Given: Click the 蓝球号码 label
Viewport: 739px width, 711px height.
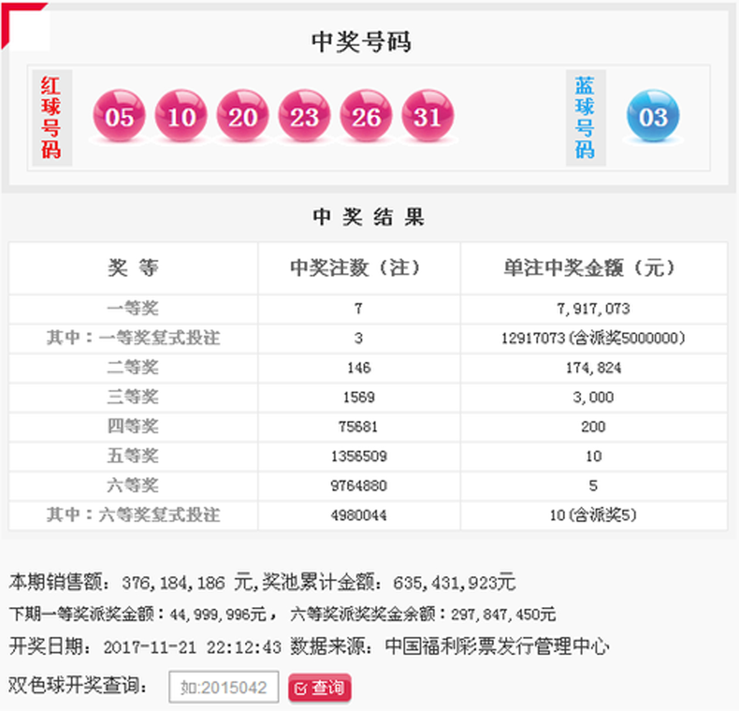Looking at the screenshot, I should (x=585, y=117).
